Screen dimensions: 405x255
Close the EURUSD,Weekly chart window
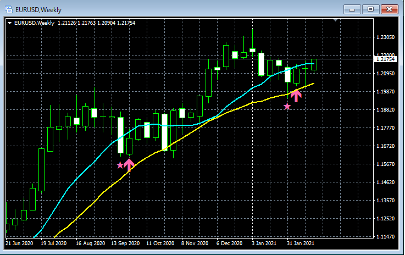(390, 9)
